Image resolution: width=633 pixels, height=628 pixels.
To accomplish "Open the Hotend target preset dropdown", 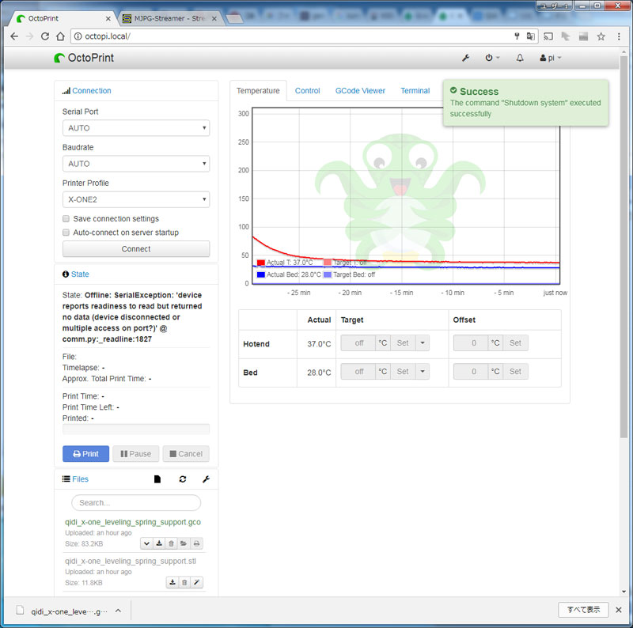I will [x=423, y=343].
